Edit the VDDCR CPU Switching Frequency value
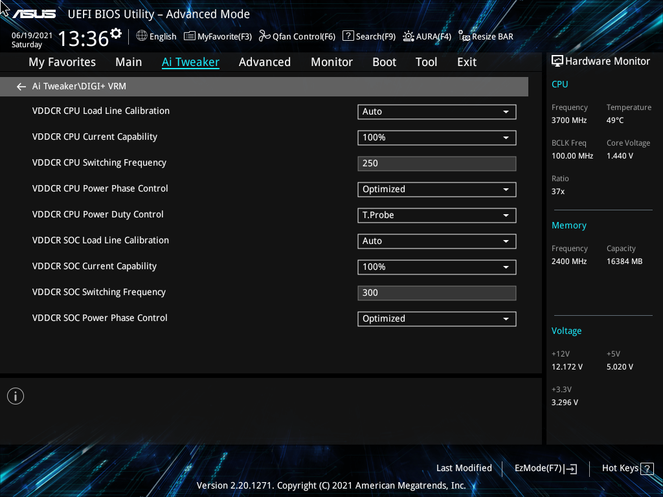The image size is (663, 497). [x=436, y=163]
